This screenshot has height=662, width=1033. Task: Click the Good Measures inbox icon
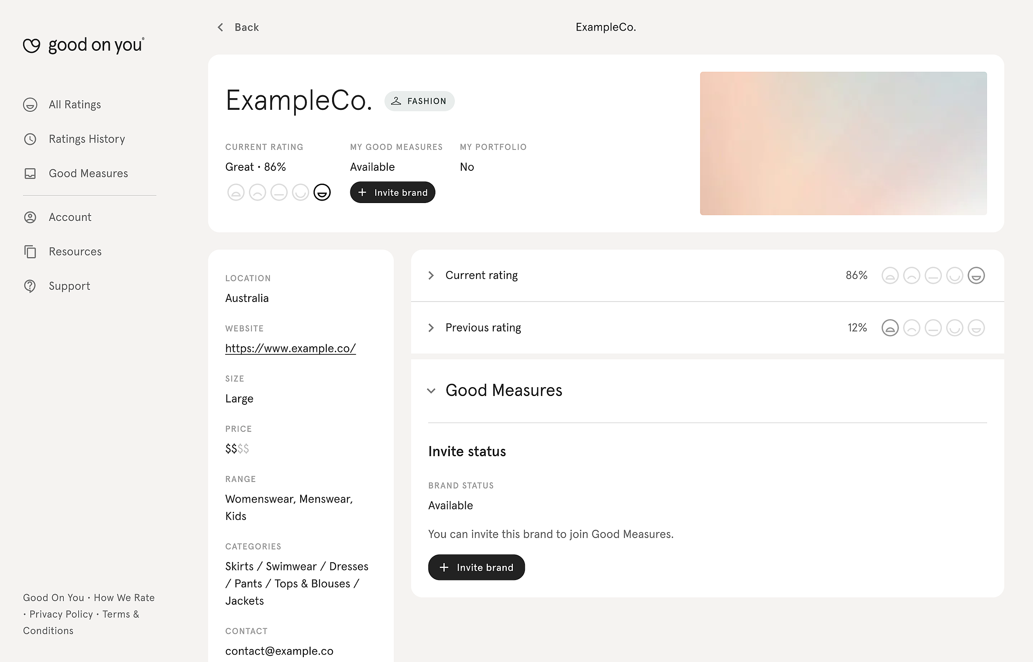30,173
